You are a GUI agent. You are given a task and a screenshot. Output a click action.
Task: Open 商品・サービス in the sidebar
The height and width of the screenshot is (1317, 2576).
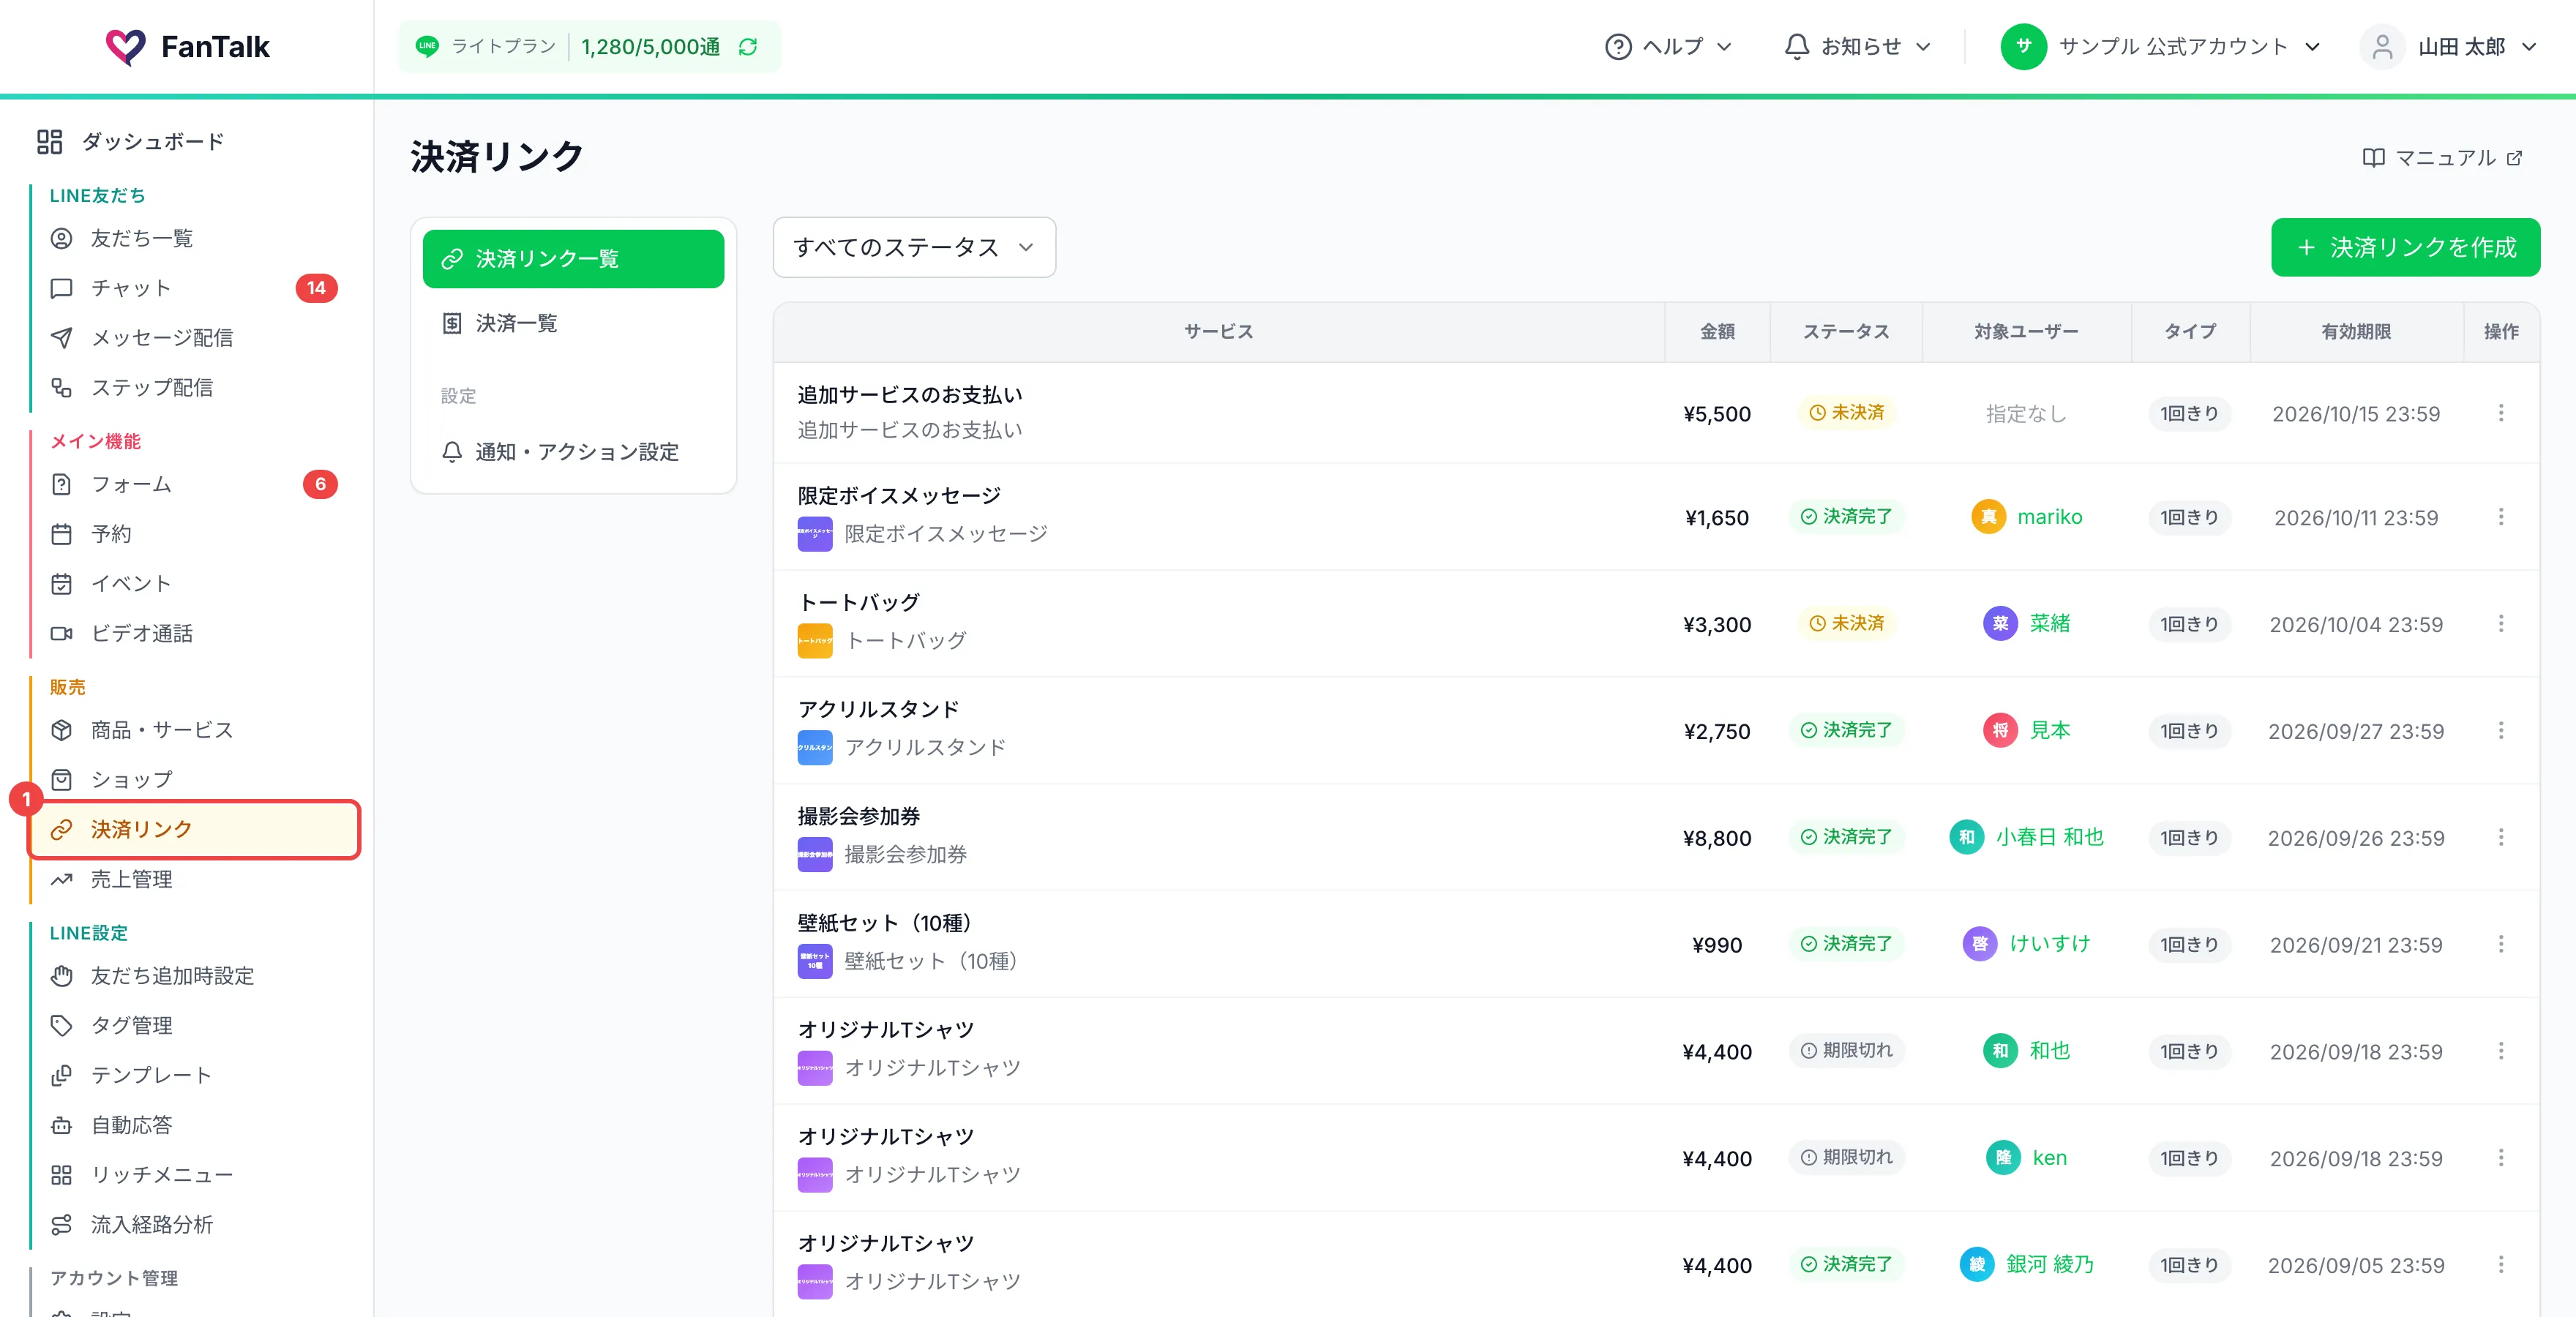[x=195, y=730]
